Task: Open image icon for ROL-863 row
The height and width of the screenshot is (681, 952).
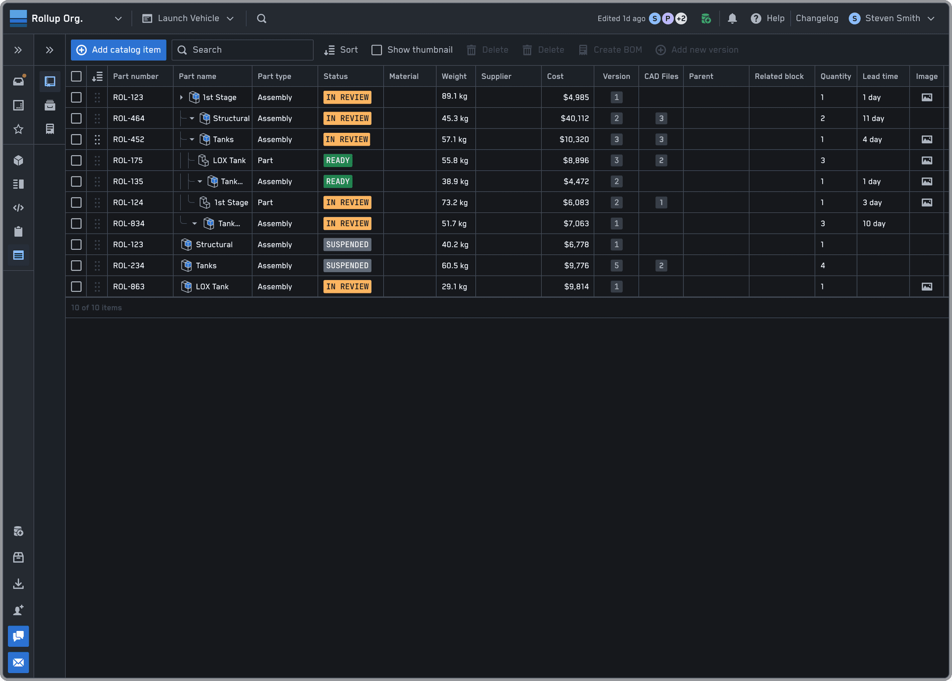Action: click(x=927, y=286)
